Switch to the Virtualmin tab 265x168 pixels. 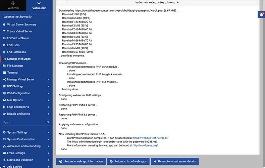39,6
